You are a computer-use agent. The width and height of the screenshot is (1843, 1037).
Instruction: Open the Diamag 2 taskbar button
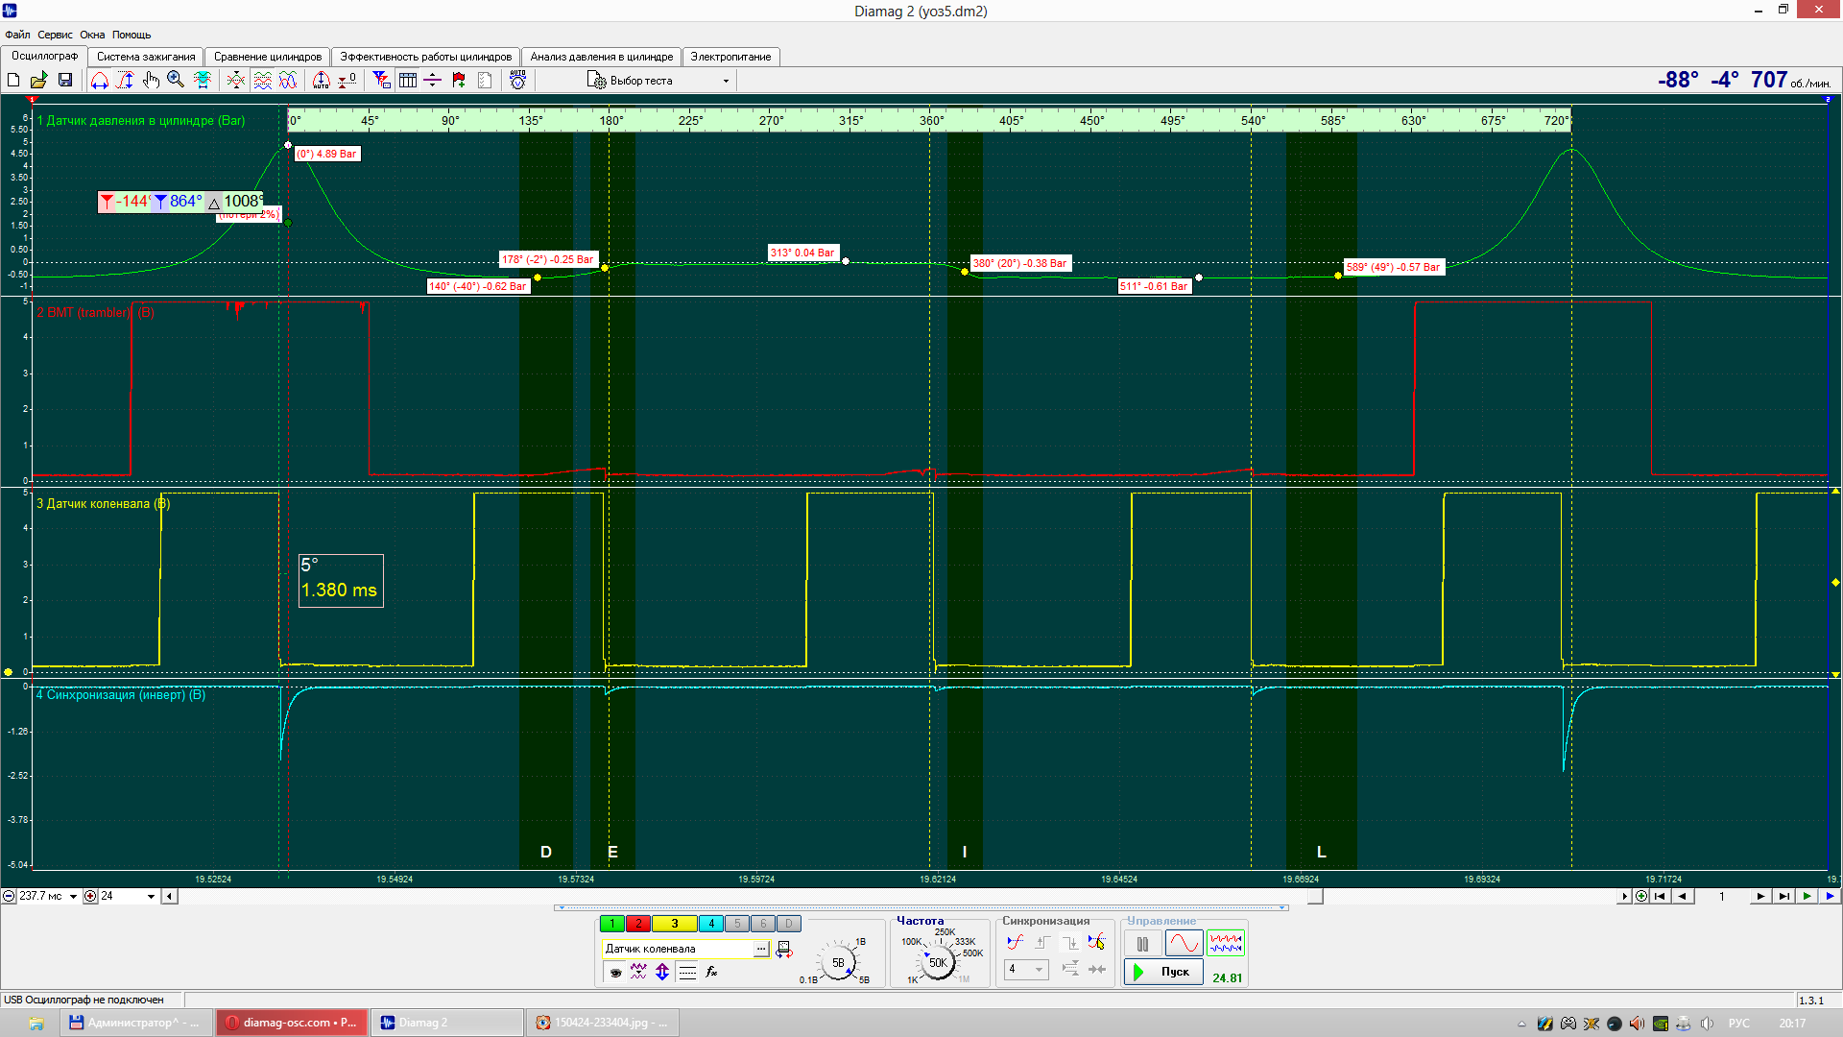point(447,1023)
